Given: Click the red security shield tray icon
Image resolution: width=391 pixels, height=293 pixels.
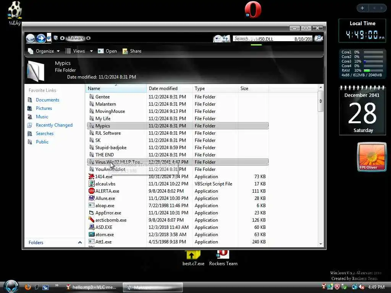Looking at the screenshot, I should click(x=337, y=287).
